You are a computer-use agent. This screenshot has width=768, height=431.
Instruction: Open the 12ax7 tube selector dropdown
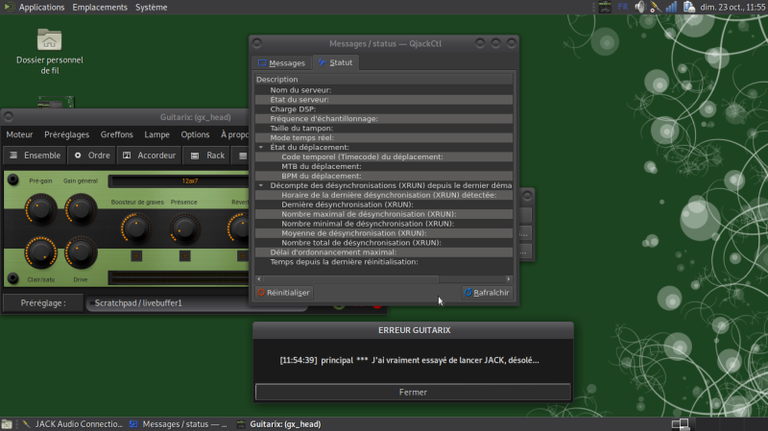coord(180,180)
